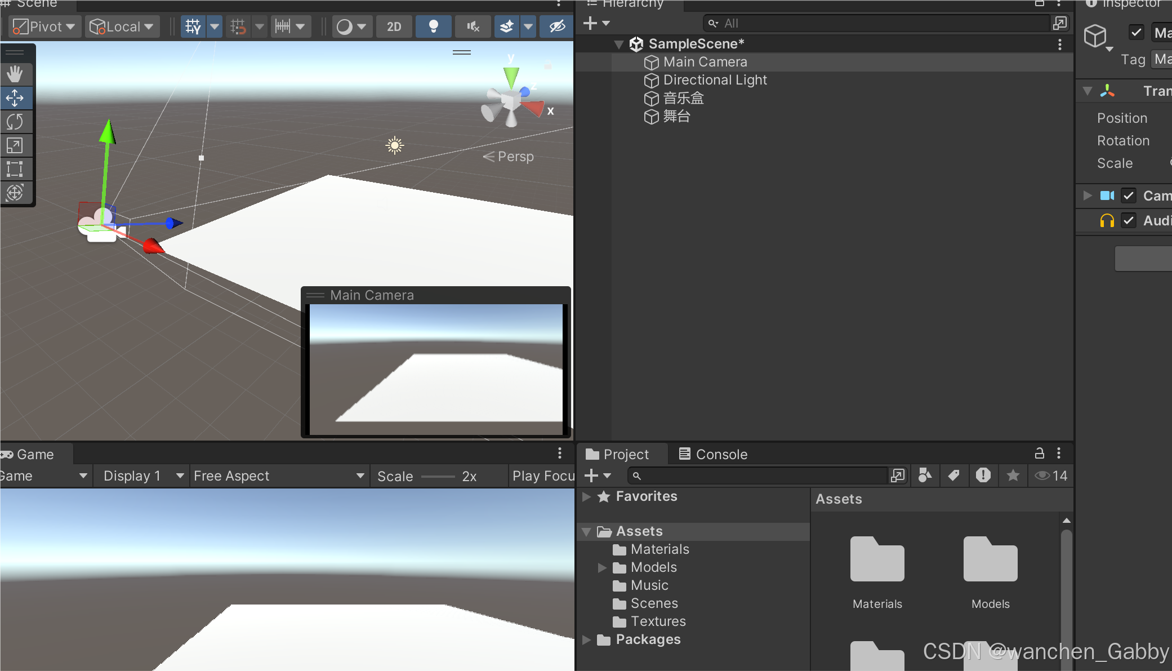Toggle Audio component checkbox in Inspector
Viewport: 1172px width, 671px height.
pyautogui.click(x=1129, y=220)
